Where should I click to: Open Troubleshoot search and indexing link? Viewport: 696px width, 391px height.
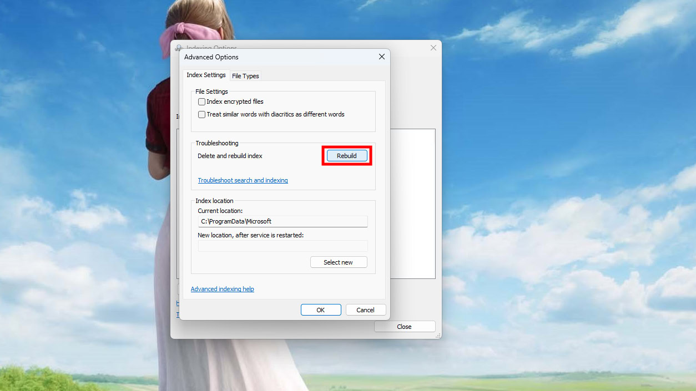[243, 180]
